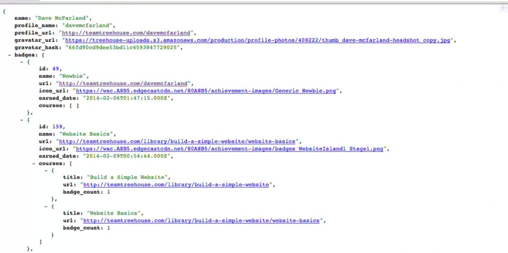Open the gravatar_url amazonaws photo link
The height and width of the screenshot is (253, 508).
[x=258, y=41]
